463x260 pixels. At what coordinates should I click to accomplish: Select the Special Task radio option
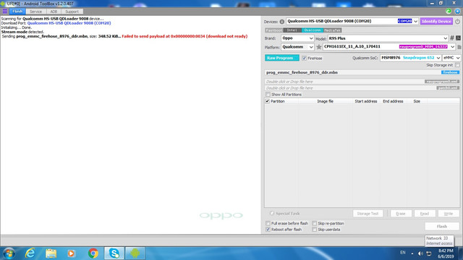coord(272,213)
